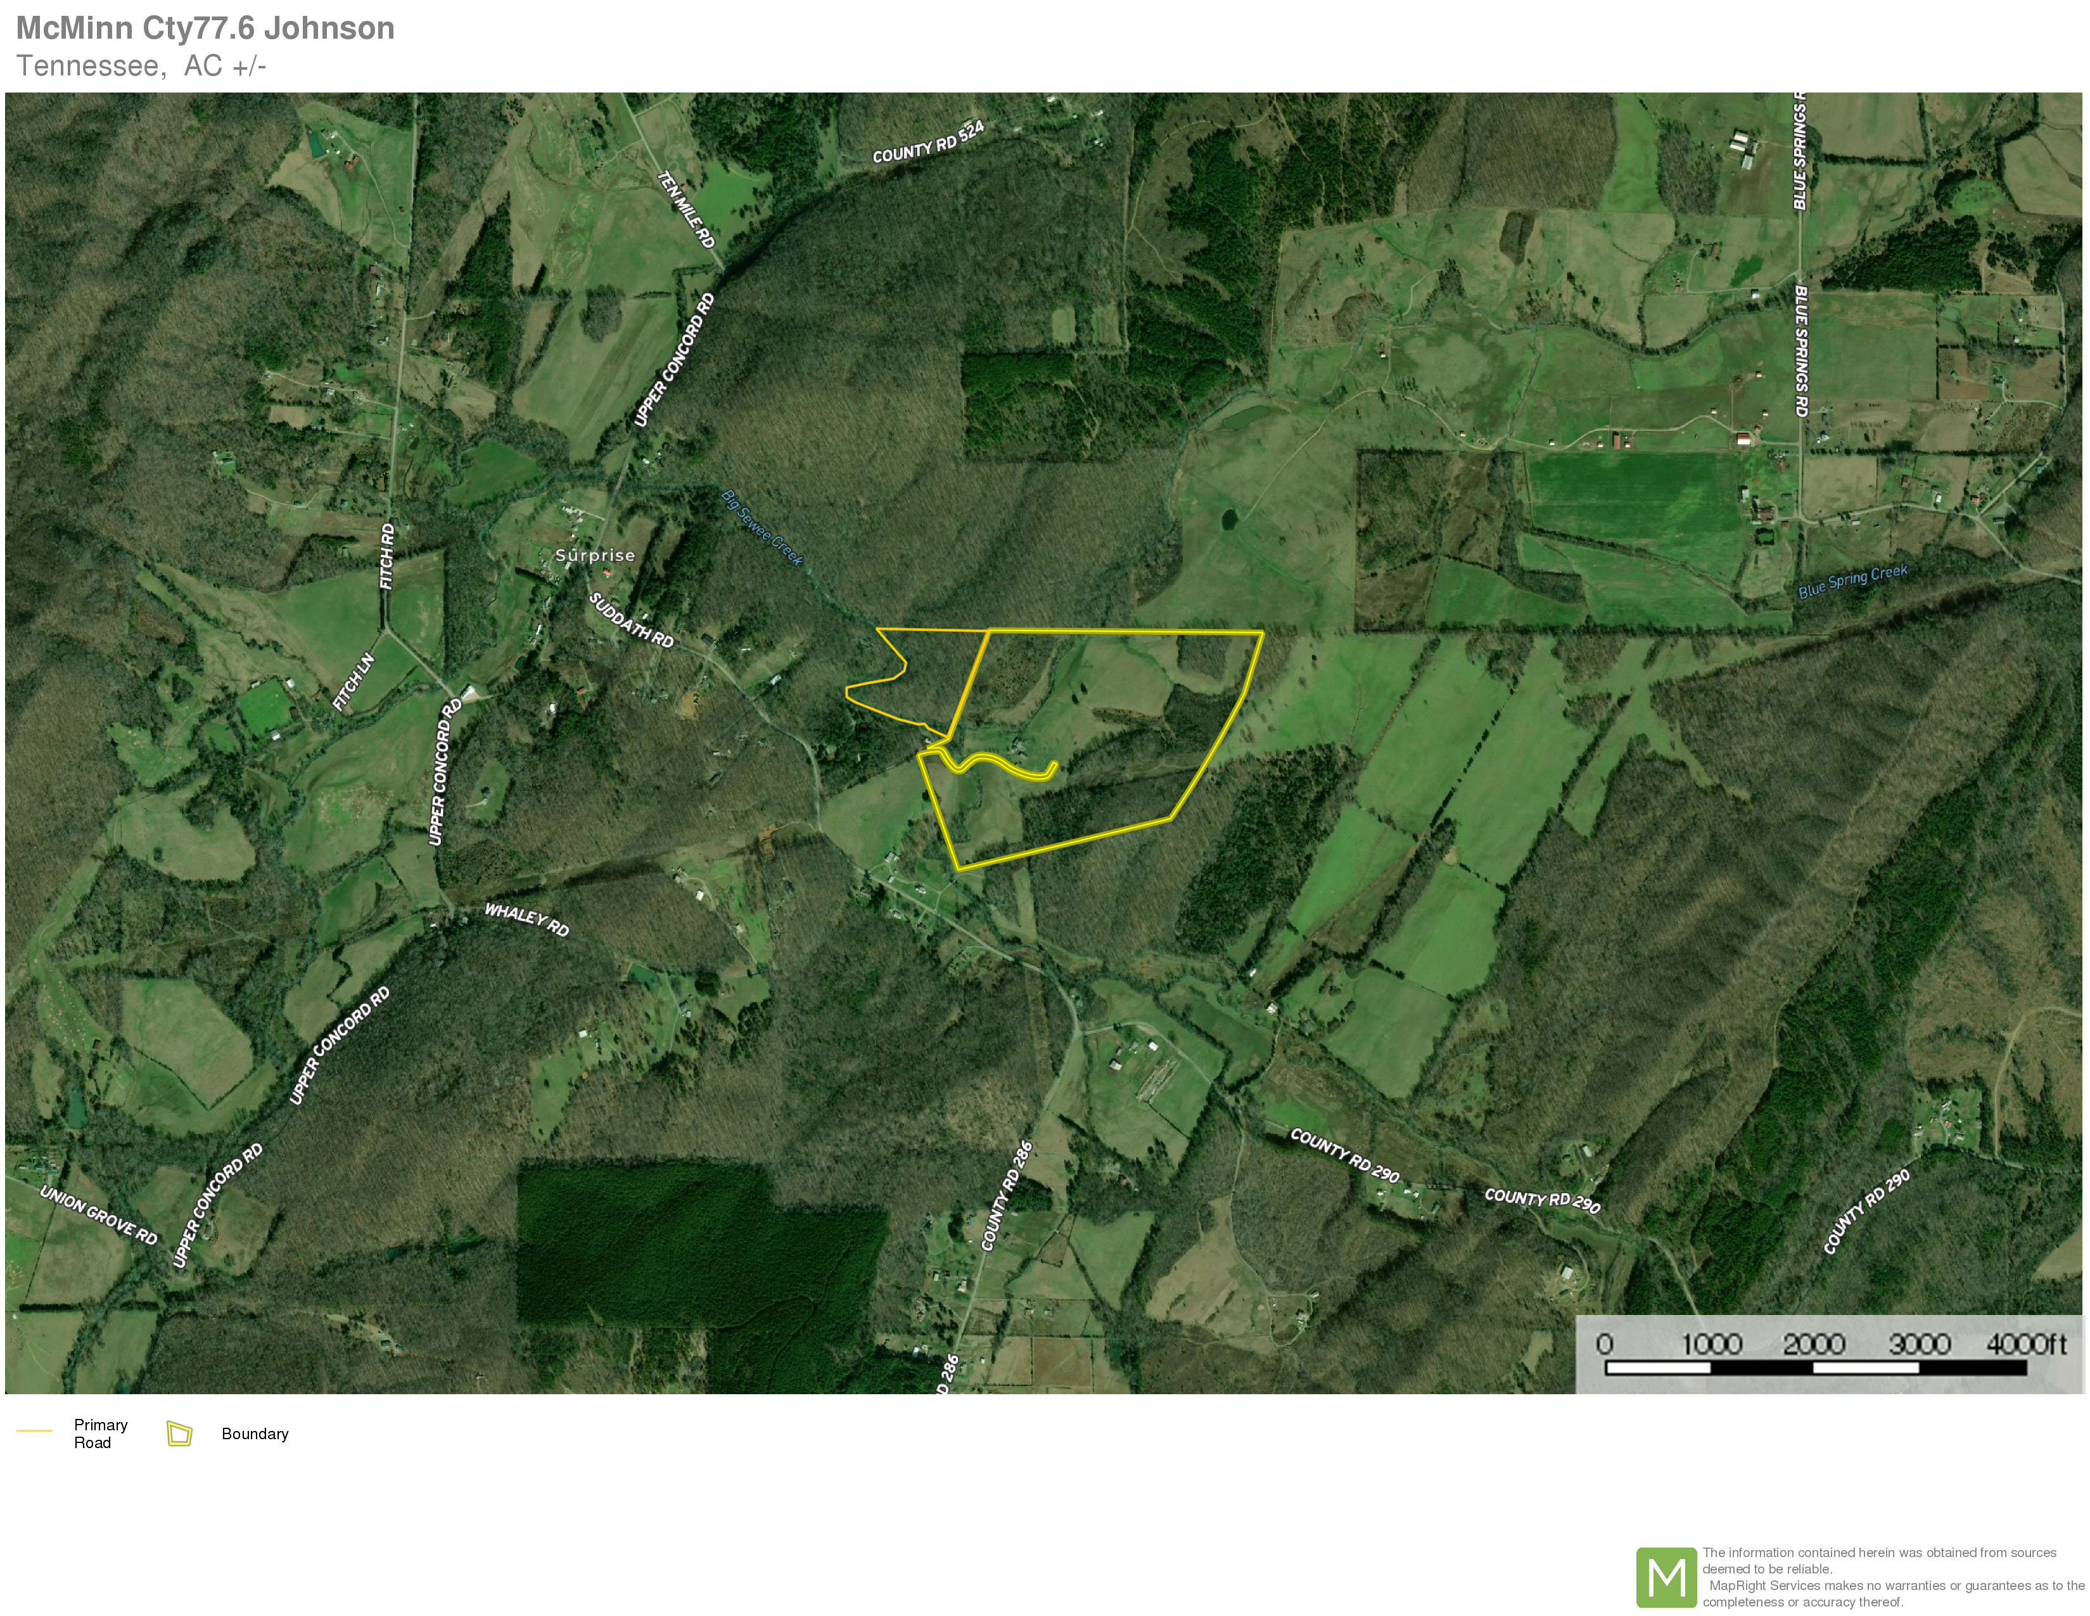Image resolution: width=2090 pixels, height=1616 pixels.
Task: Click the green MapRight M logo
Action: (x=1666, y=1577)
